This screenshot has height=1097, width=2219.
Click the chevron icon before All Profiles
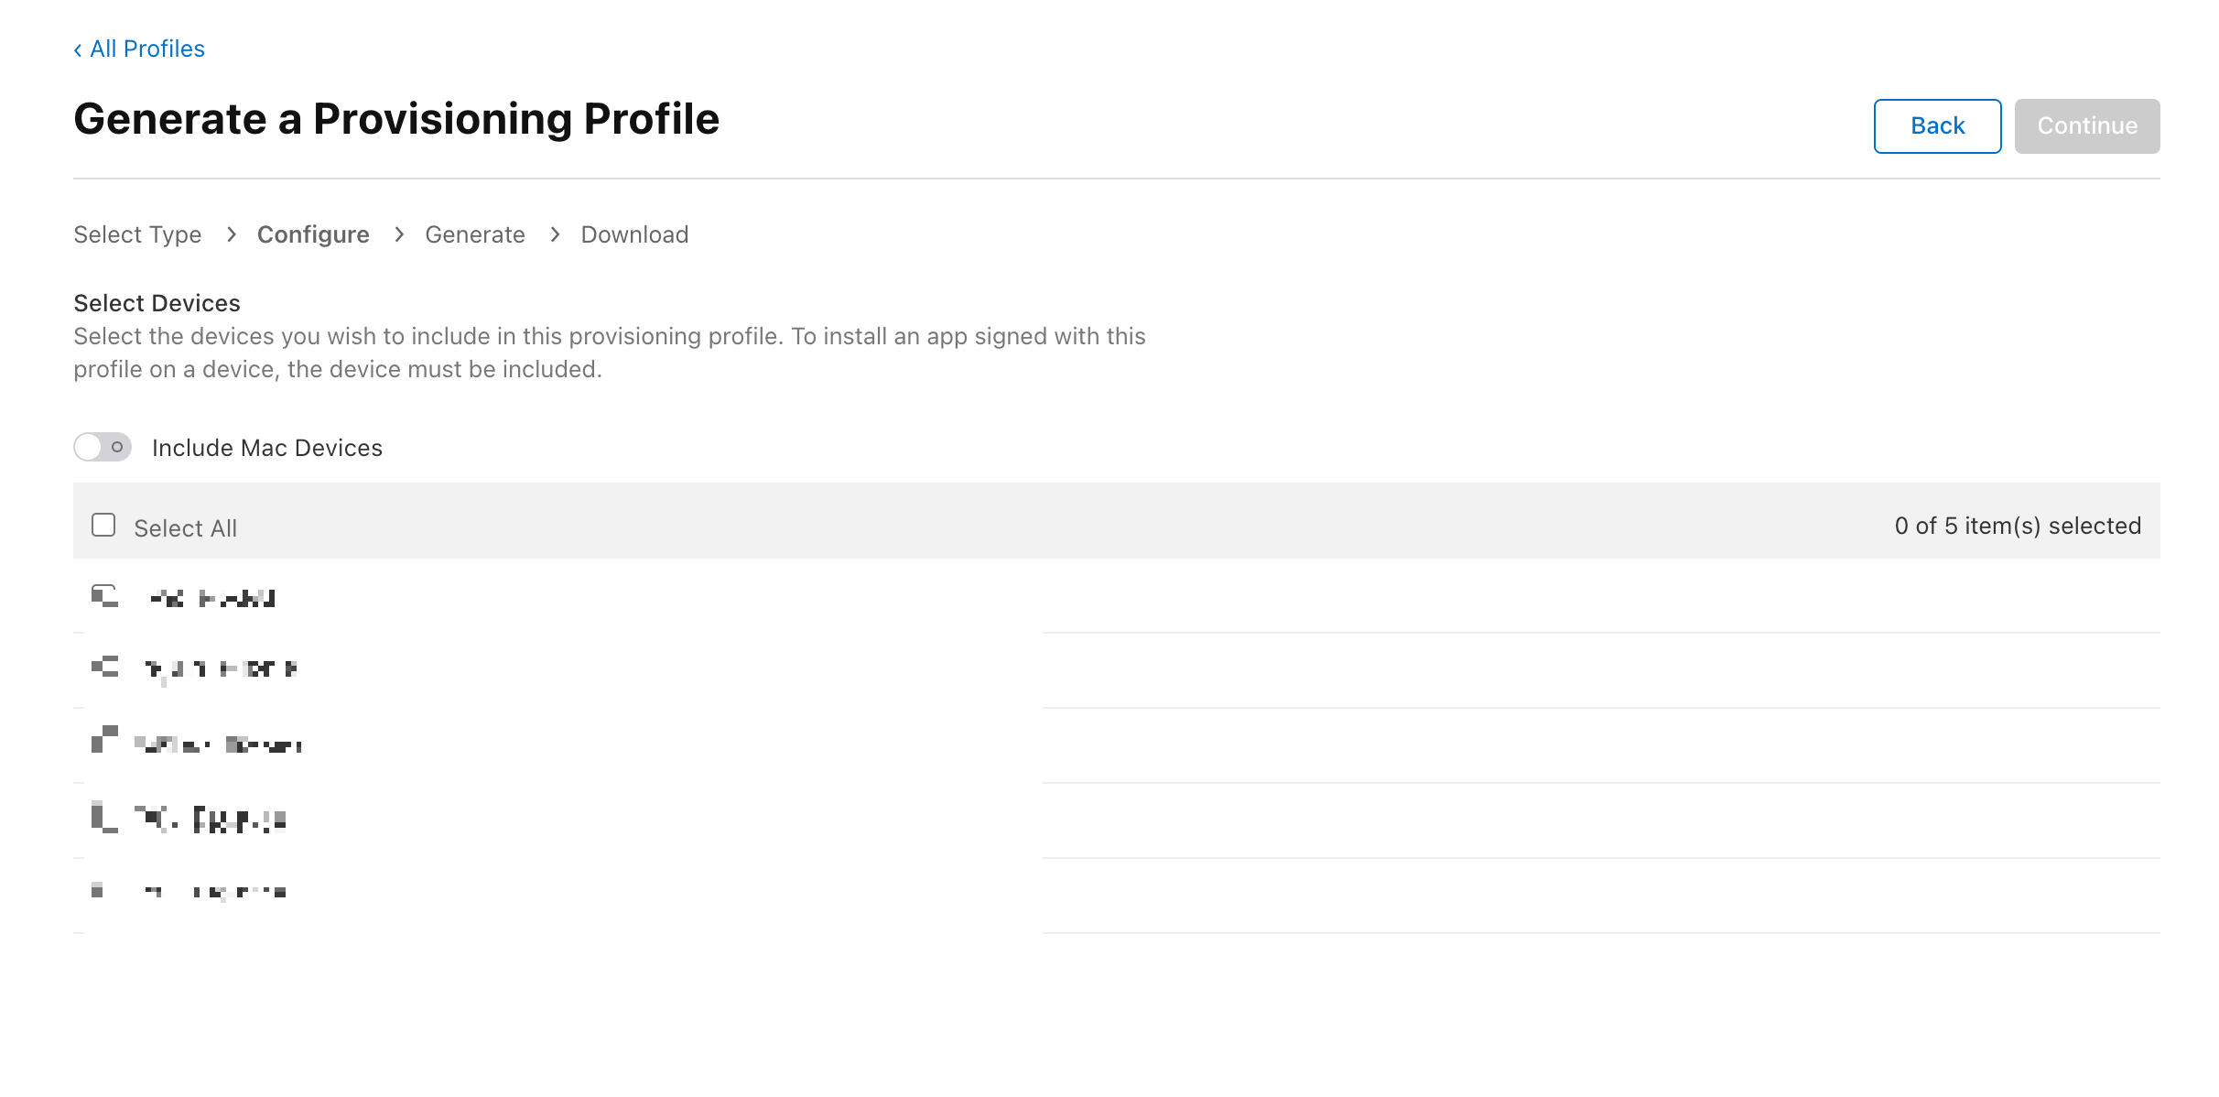pyautogui.click(x=78, y=50)
